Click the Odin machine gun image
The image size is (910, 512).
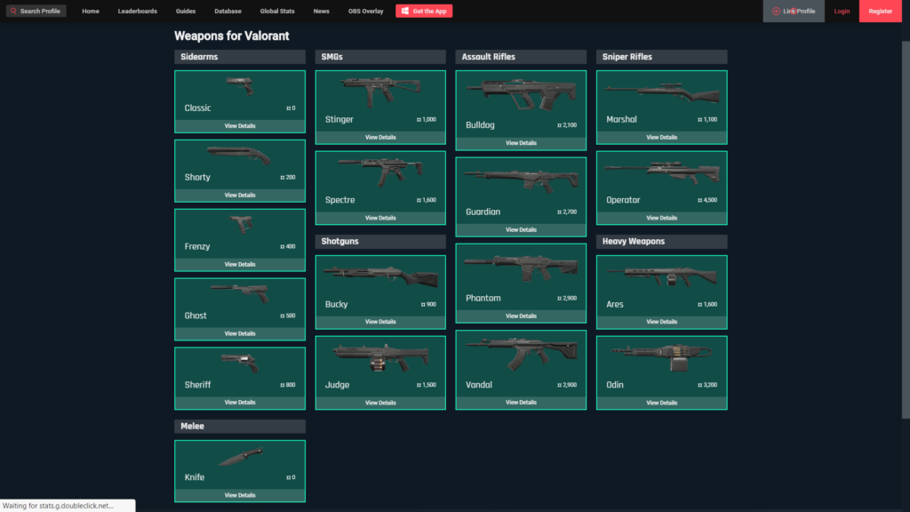(x=661, y=357)
